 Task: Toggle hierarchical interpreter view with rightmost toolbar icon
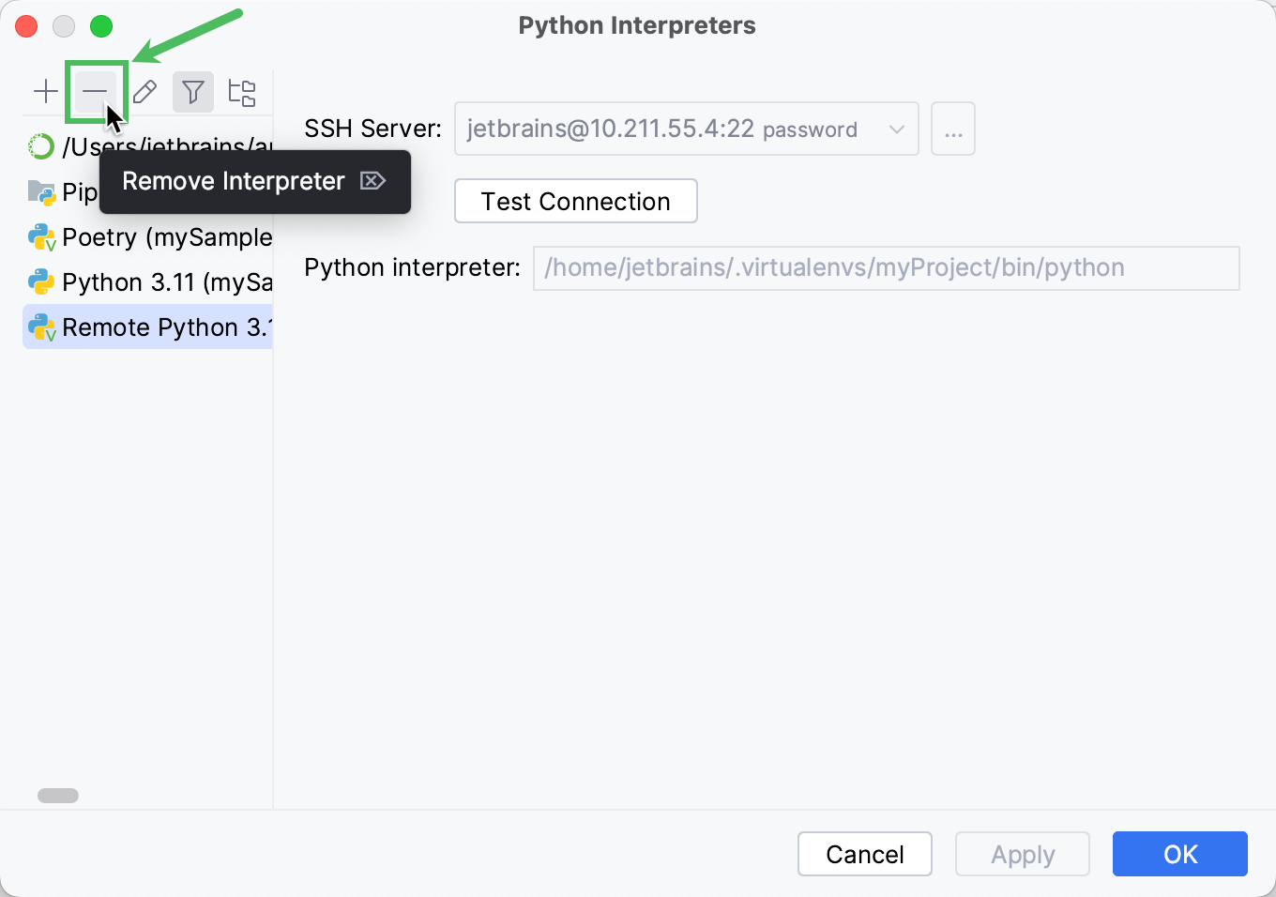[242, 91]
